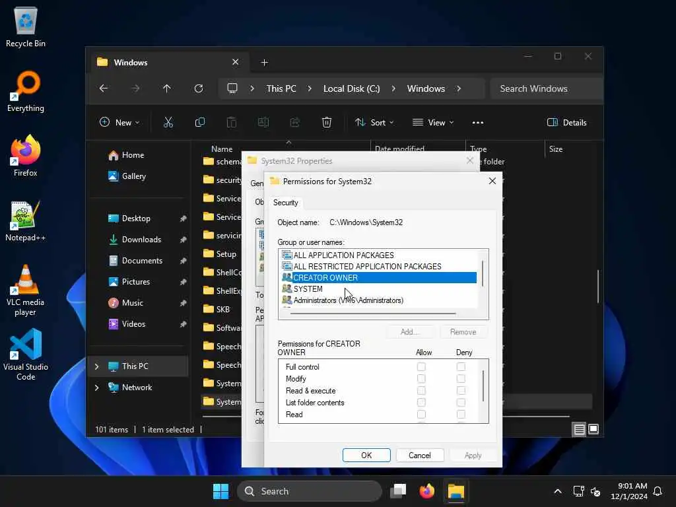Screen dimensions: 676x507
Task: Click the Delete trash icon in Explorer toolbar
Action: click(x=327, y=122)
